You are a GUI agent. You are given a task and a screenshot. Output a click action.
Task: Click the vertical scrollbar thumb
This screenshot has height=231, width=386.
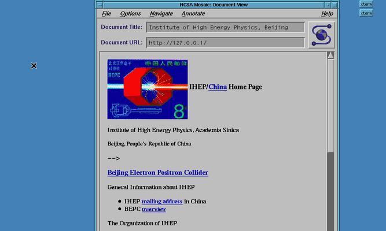click(x=330, y=106)
